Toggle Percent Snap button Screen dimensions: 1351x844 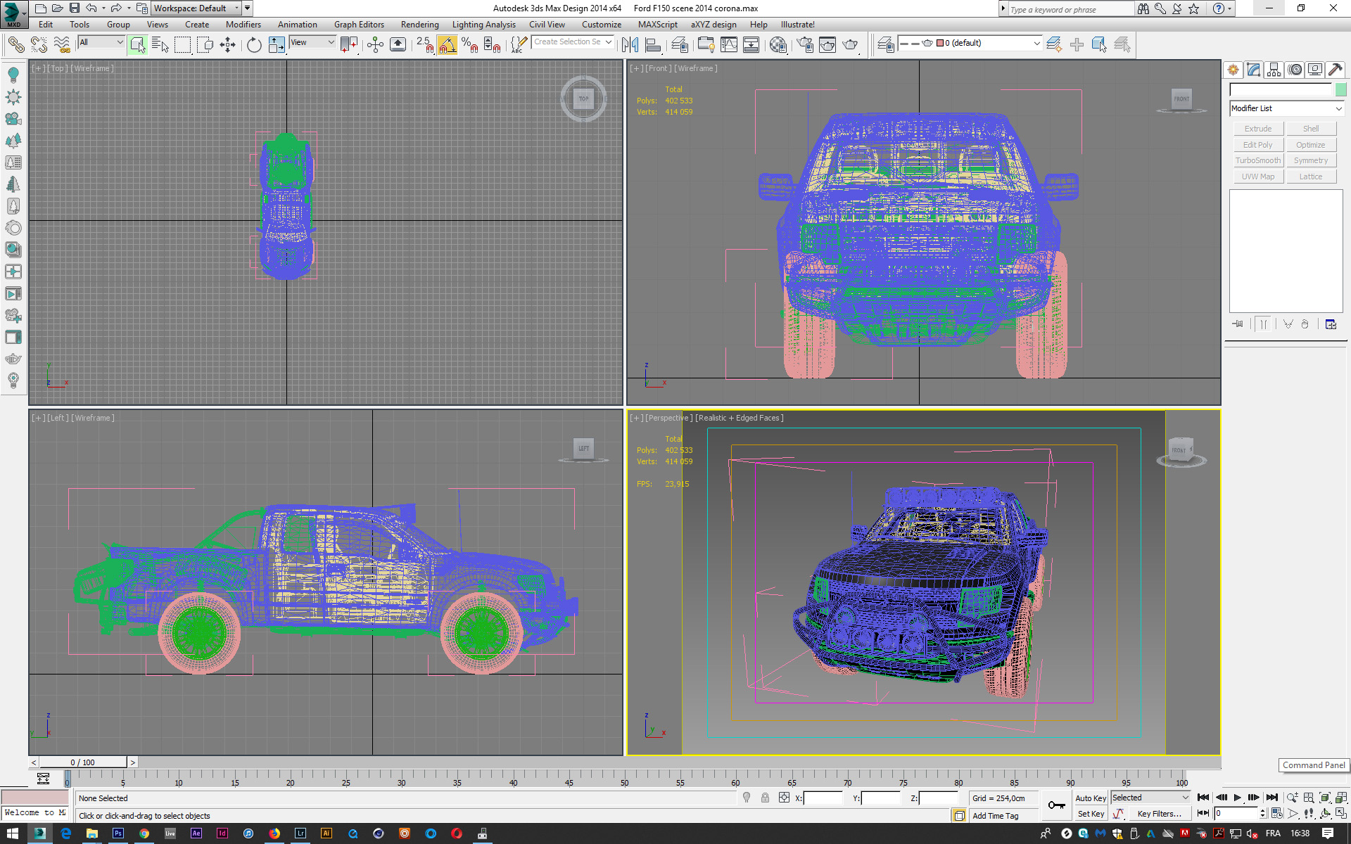[x=470, y=45]
